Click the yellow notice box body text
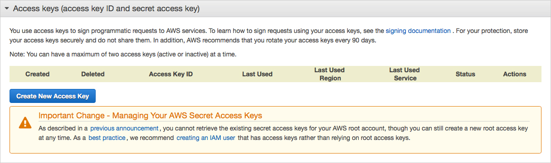Viewport: 551px width, 163px height. (283, 133)
